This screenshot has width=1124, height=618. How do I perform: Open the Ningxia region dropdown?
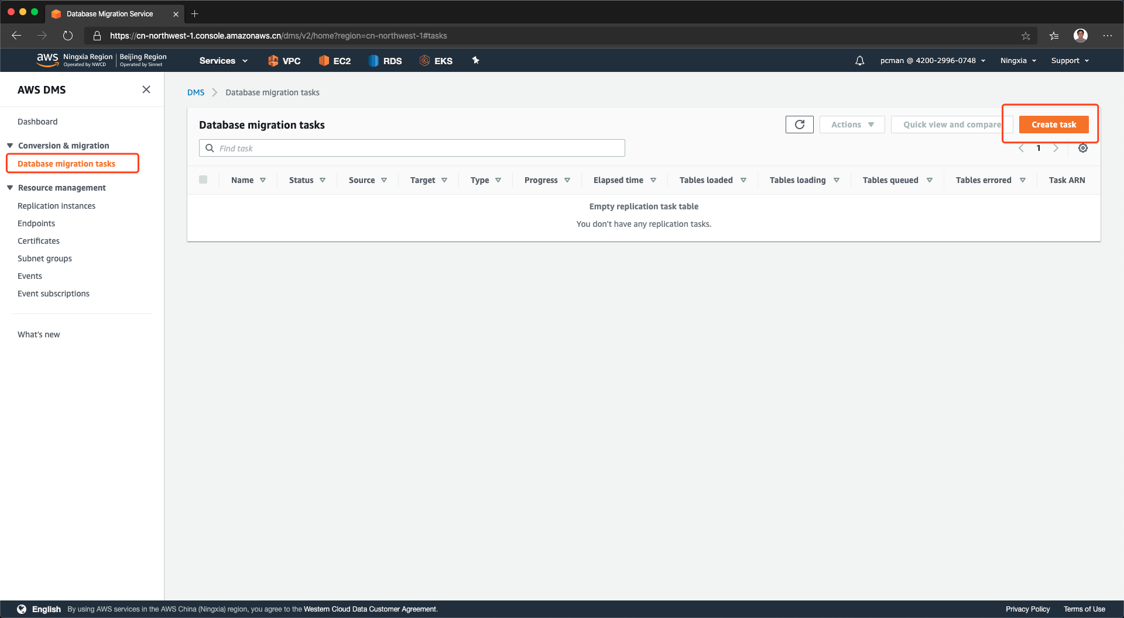1018,61
